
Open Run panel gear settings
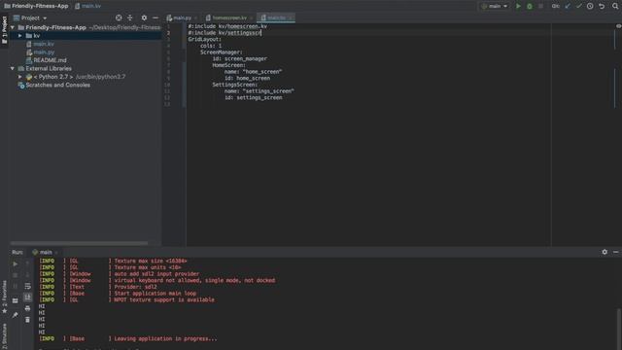click(605, 252)
